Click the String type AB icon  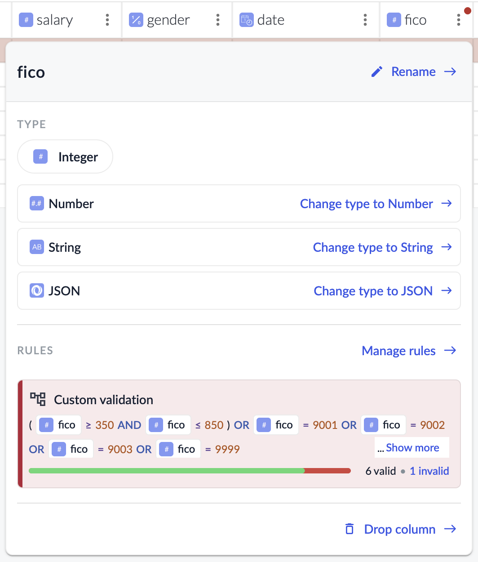tap(37, 247)
